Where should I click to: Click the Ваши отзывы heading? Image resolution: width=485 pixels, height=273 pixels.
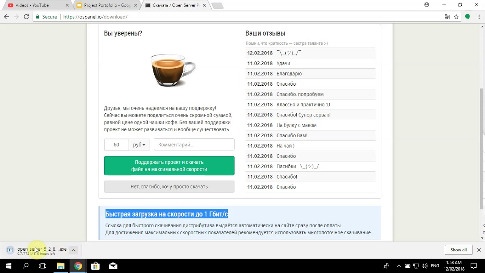coord(265,33)
